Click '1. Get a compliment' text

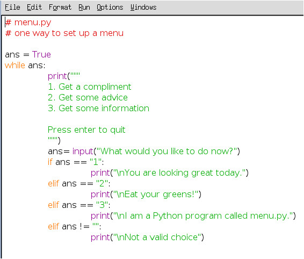coord(90,87)
